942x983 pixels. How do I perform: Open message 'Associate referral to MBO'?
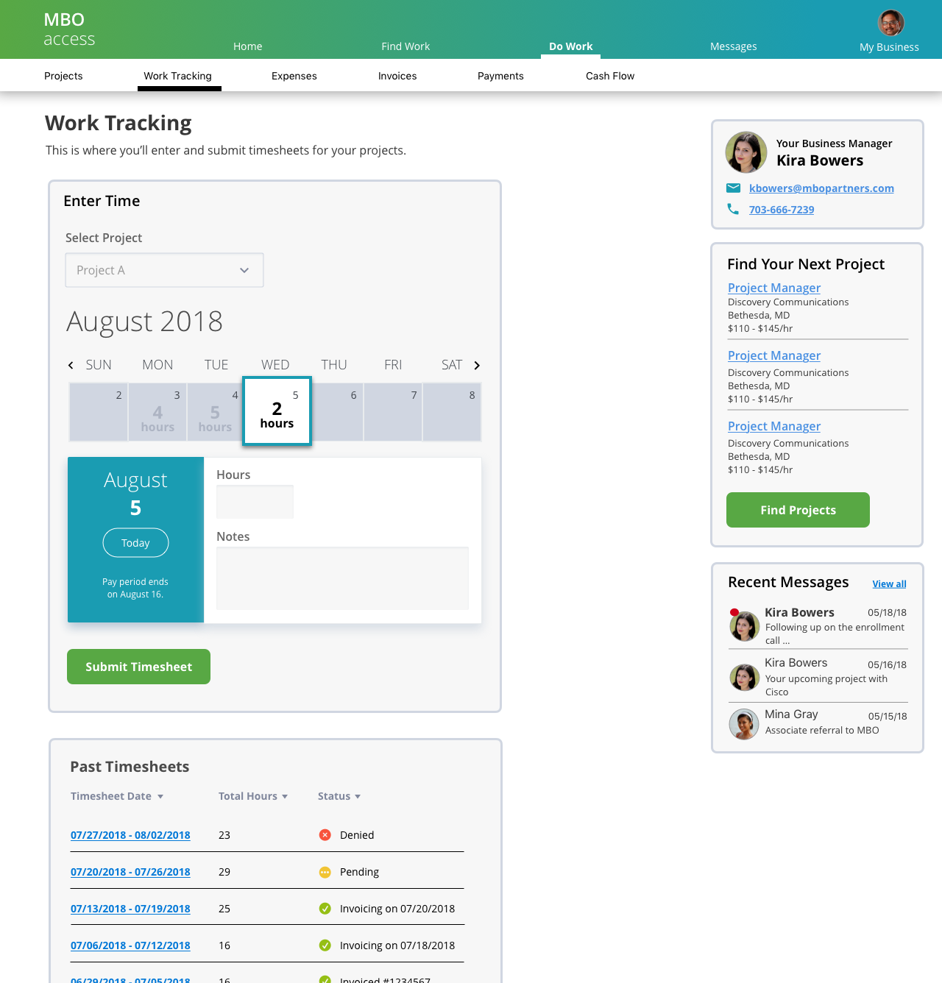[822, 730]
